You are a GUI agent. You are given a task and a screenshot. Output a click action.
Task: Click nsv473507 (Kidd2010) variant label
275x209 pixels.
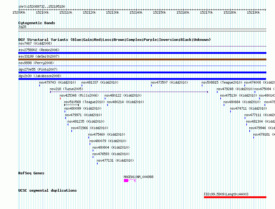[x=169, y=82]
